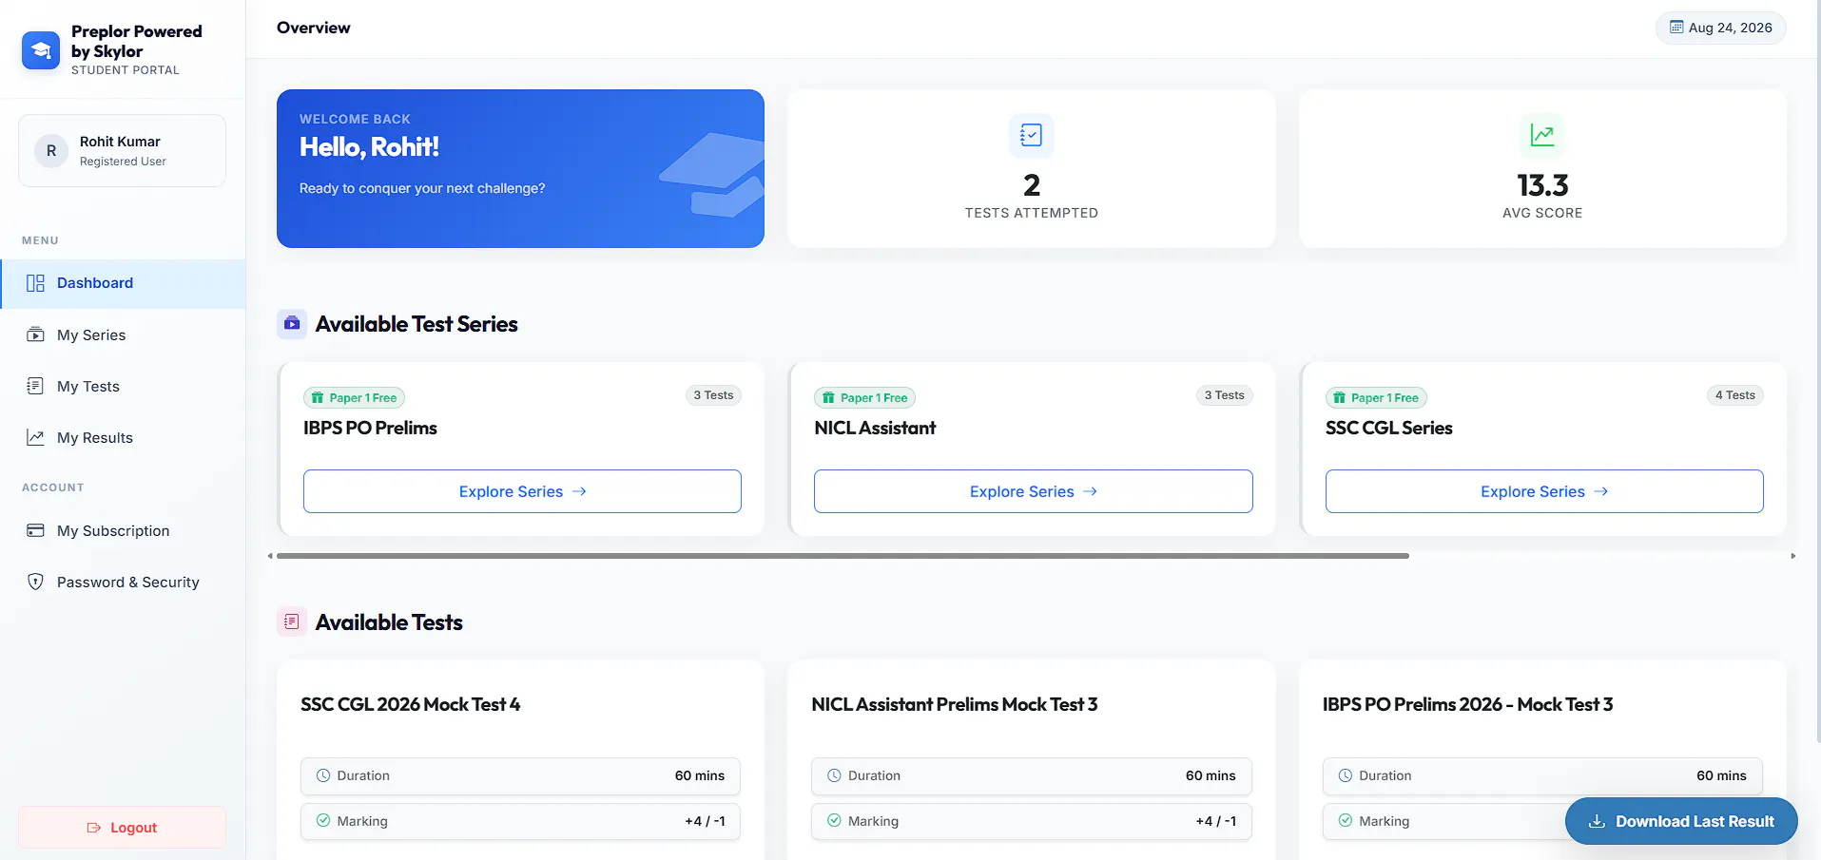Navigate to My Results

[x=123, y=437]
